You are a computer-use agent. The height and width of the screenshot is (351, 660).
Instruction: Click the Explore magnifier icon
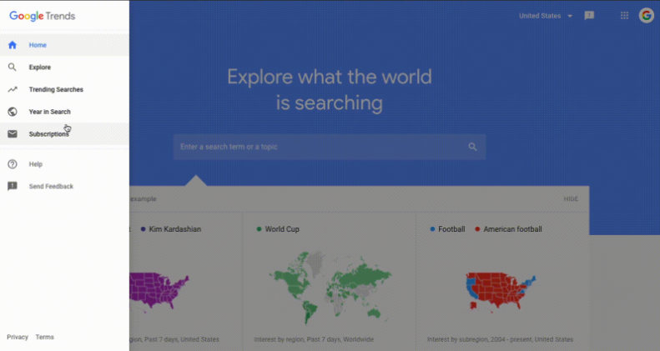pyautogui.click(x=13, y=68)
